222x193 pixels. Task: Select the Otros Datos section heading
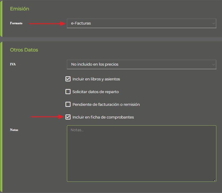click(x=24, y=50)
